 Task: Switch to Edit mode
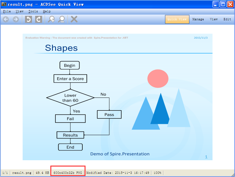click(227, 19)
